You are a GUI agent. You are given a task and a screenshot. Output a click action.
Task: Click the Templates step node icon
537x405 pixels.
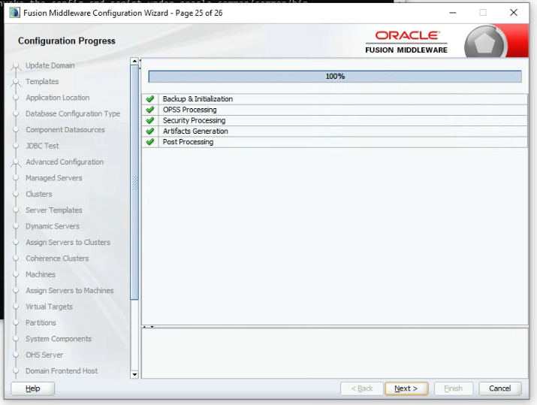(16, 82)
